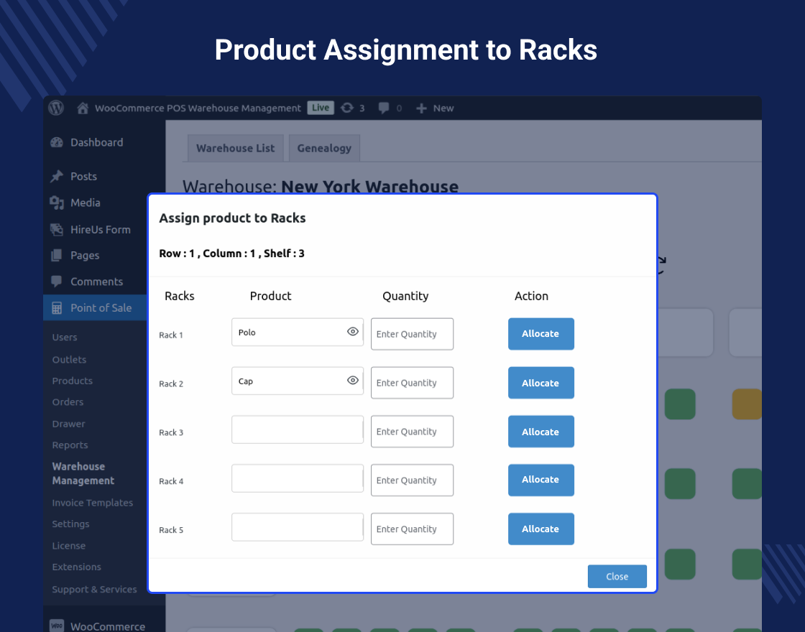Open the WordPress logo menu
The image size is (805, 632).
[x=56, y=108]
